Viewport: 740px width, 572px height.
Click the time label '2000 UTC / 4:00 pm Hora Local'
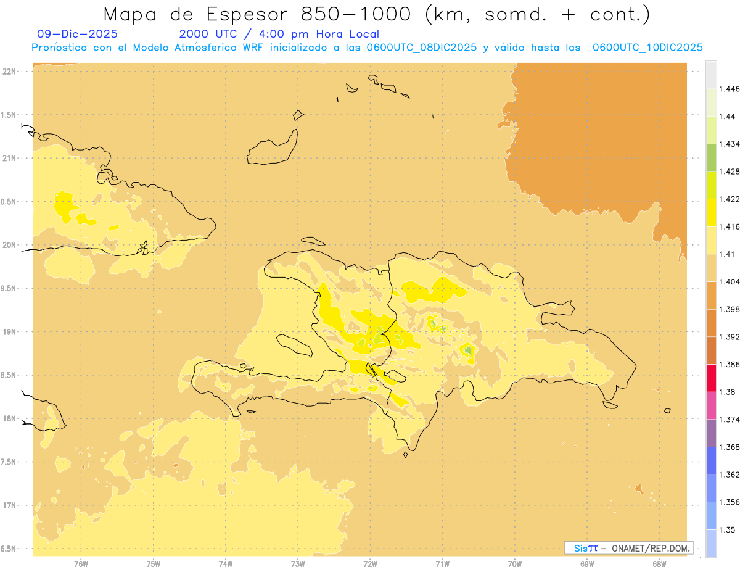[279, 35]
